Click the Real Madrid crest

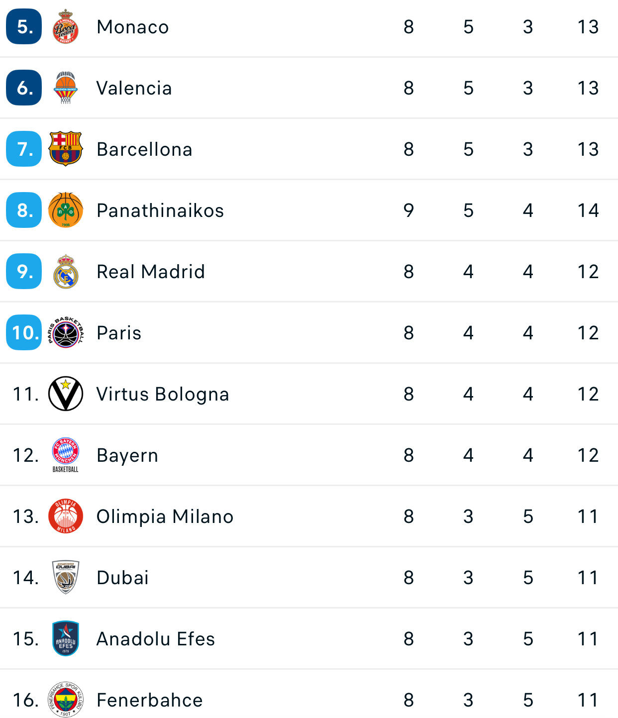[x=66, y=271]
